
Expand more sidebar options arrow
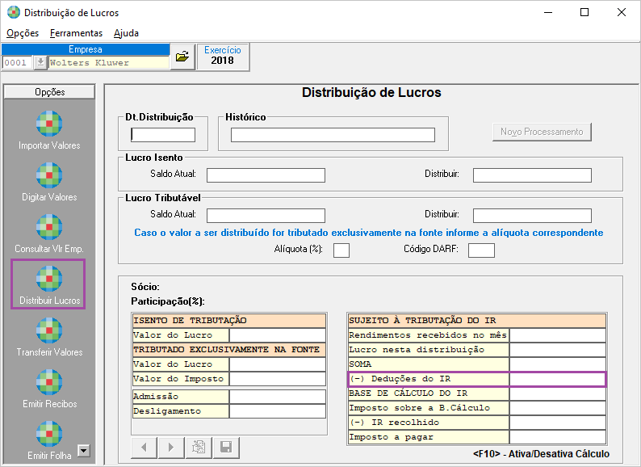point(83,451)
